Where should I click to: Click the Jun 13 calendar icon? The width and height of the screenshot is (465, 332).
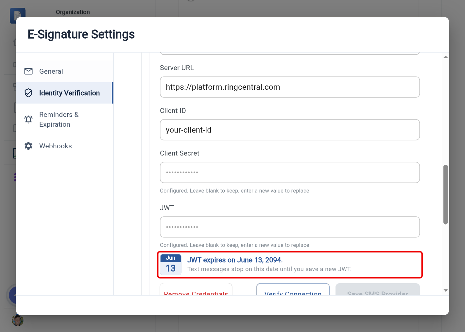171,265
